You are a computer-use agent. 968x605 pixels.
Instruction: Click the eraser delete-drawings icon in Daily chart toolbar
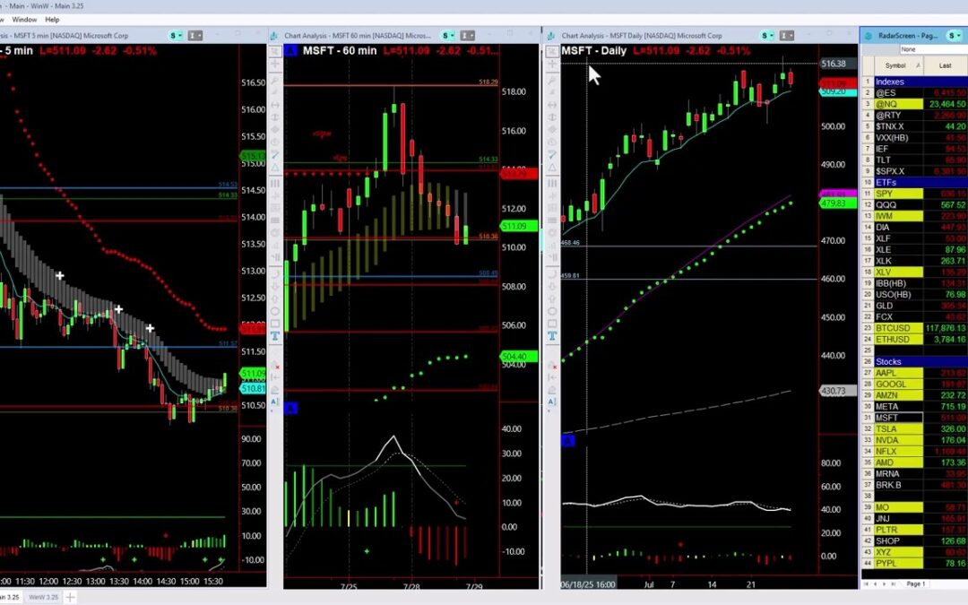(x=552, y=366)
